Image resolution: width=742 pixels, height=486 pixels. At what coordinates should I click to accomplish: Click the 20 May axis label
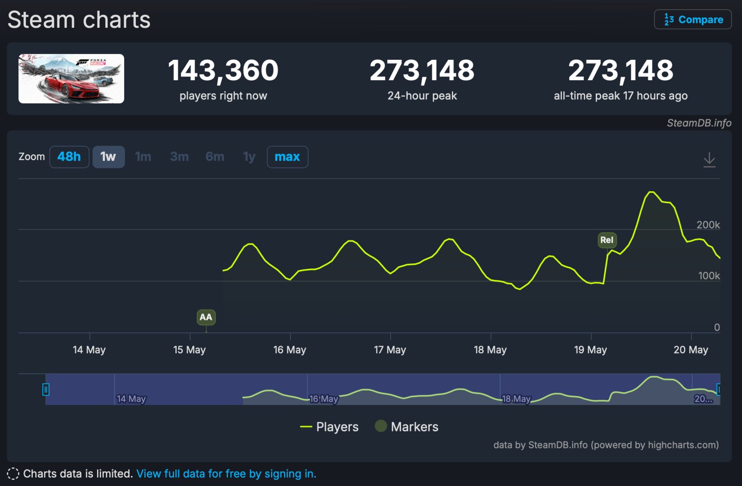pos(691,350)
